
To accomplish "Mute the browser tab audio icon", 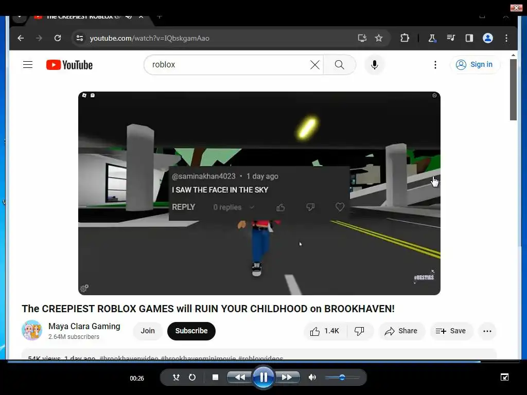I will click(129, 17).
